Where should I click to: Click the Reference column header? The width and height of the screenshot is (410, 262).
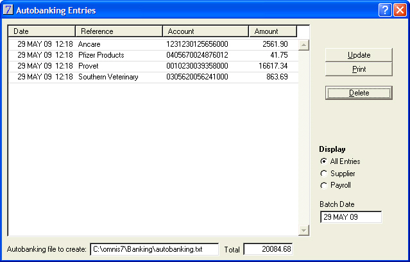coord(119,31)
